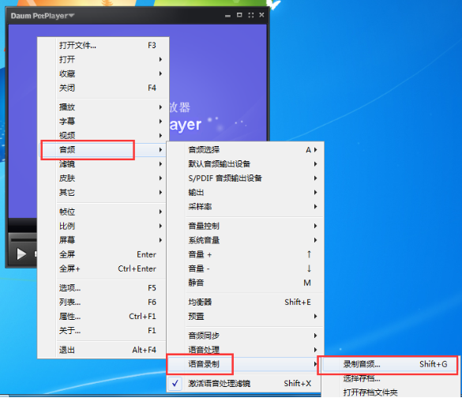Open the 音频 menu item
This screenshot has height=398, width=462.
(x=103, y=150)
